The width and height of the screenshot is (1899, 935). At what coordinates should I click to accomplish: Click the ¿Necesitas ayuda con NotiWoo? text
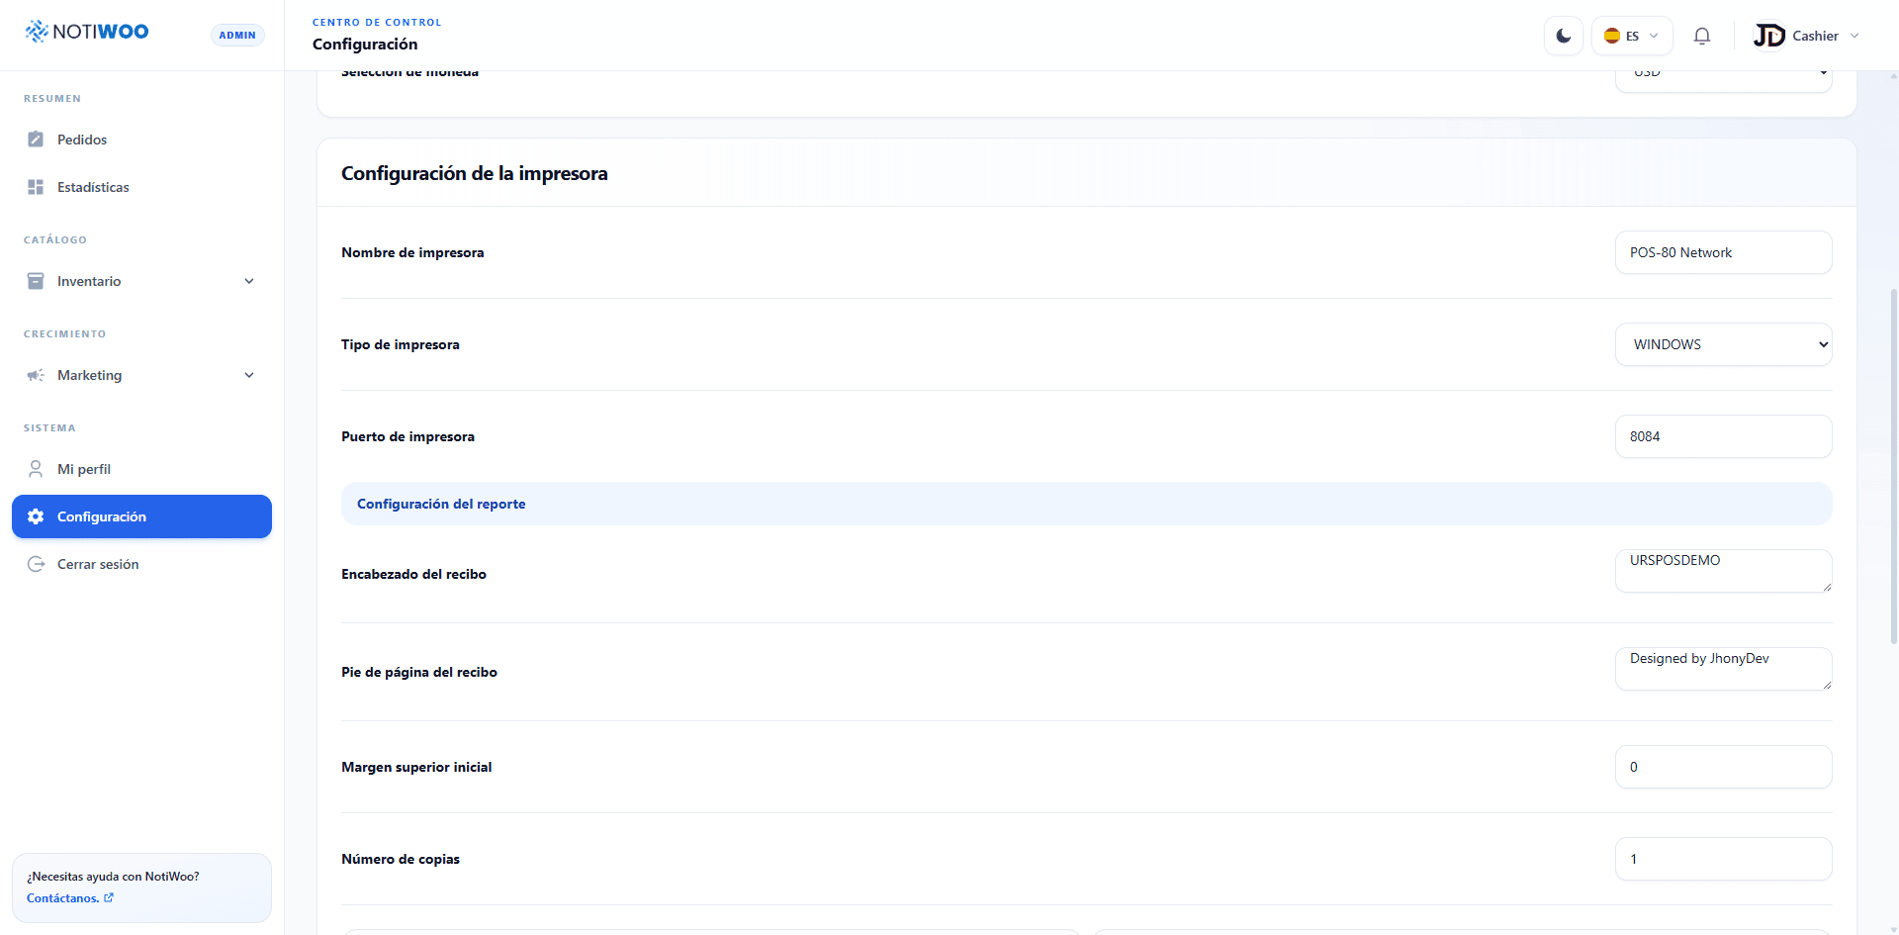pos(113,877)
